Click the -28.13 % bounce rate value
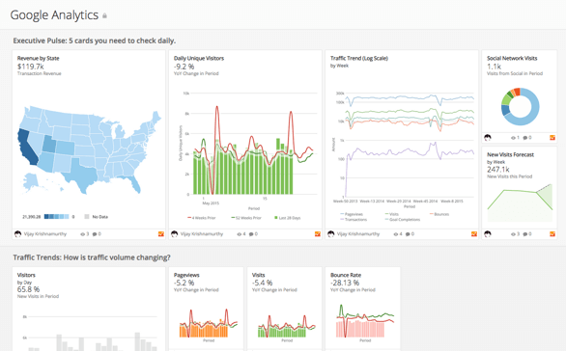566x351 pixels. [345, 283]
